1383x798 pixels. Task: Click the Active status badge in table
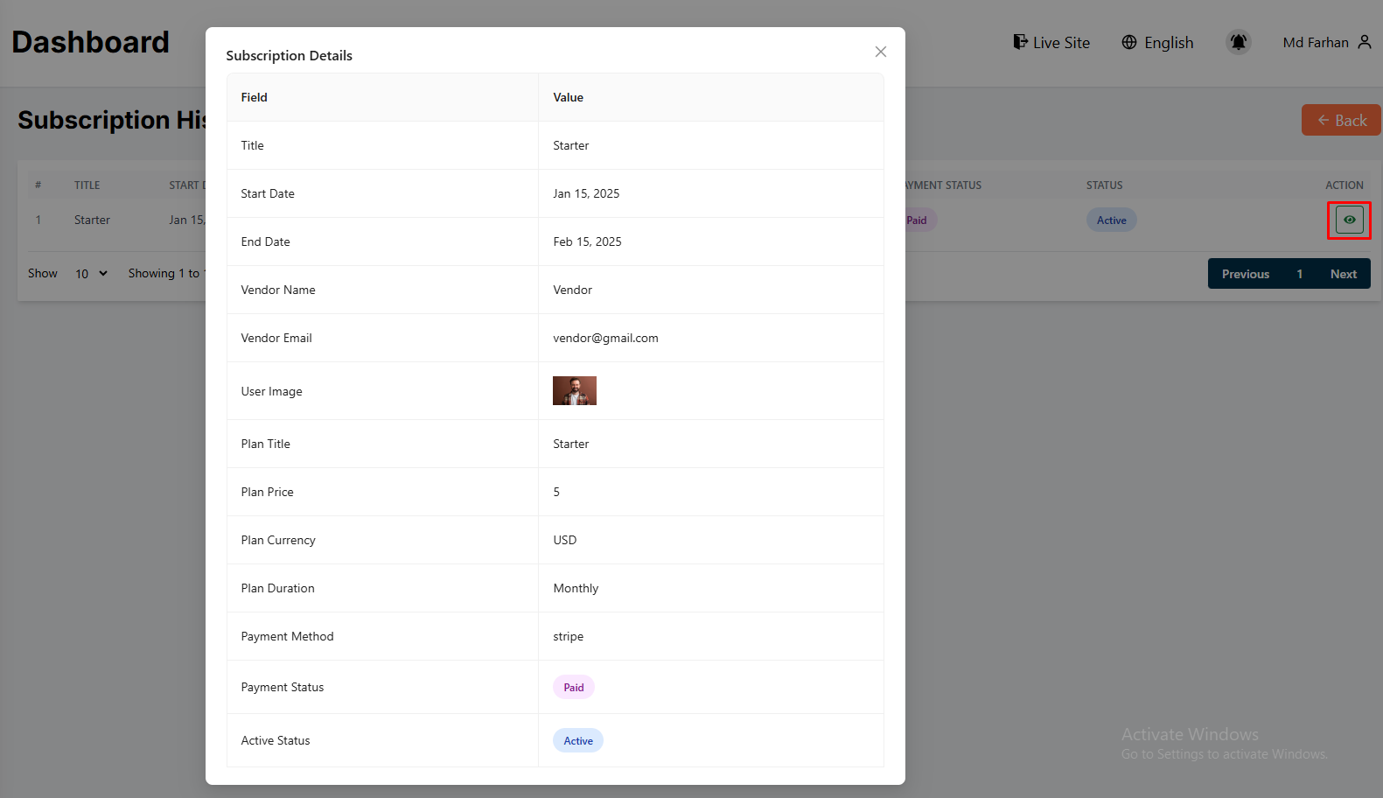click(1111, 220)
